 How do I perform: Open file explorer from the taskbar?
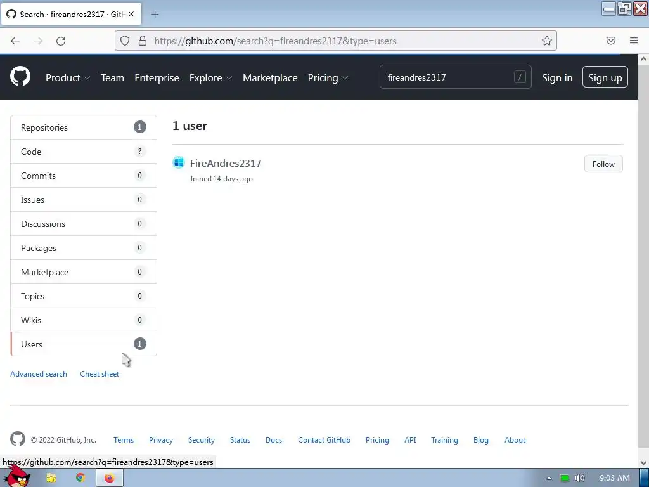51,478
